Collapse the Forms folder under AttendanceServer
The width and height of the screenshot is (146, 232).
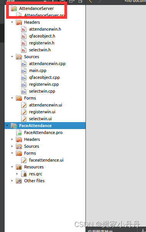pos(12,98)
